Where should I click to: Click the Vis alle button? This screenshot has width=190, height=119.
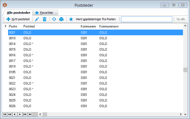181,19
